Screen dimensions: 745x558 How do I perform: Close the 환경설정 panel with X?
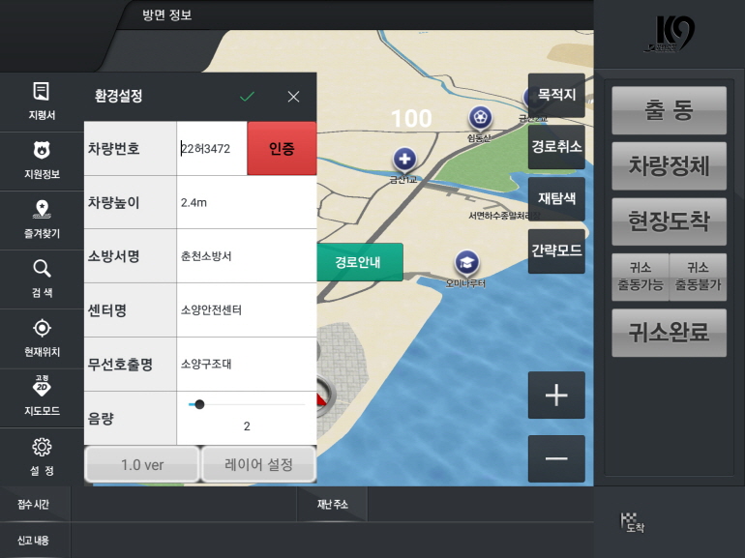pyautogui.click(x=293, y=97)
